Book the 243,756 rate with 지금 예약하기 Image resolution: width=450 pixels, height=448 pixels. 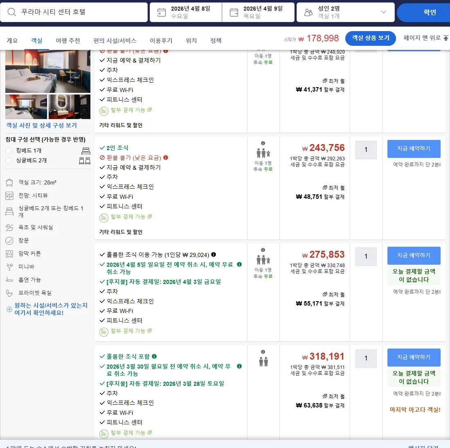[x=414, y=149]
